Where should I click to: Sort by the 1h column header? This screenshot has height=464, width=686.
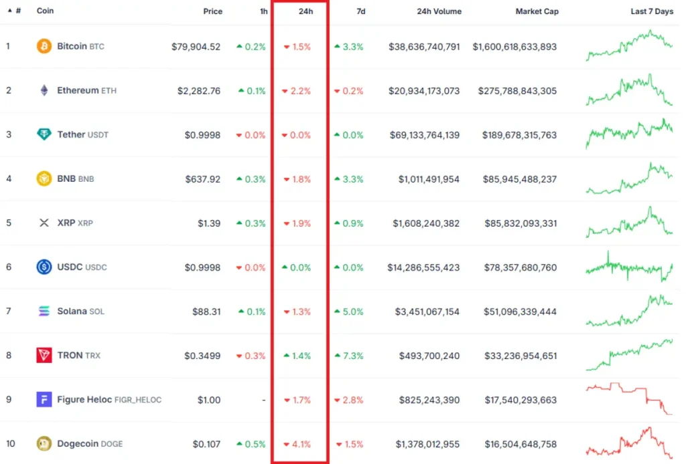coord(263,11)
